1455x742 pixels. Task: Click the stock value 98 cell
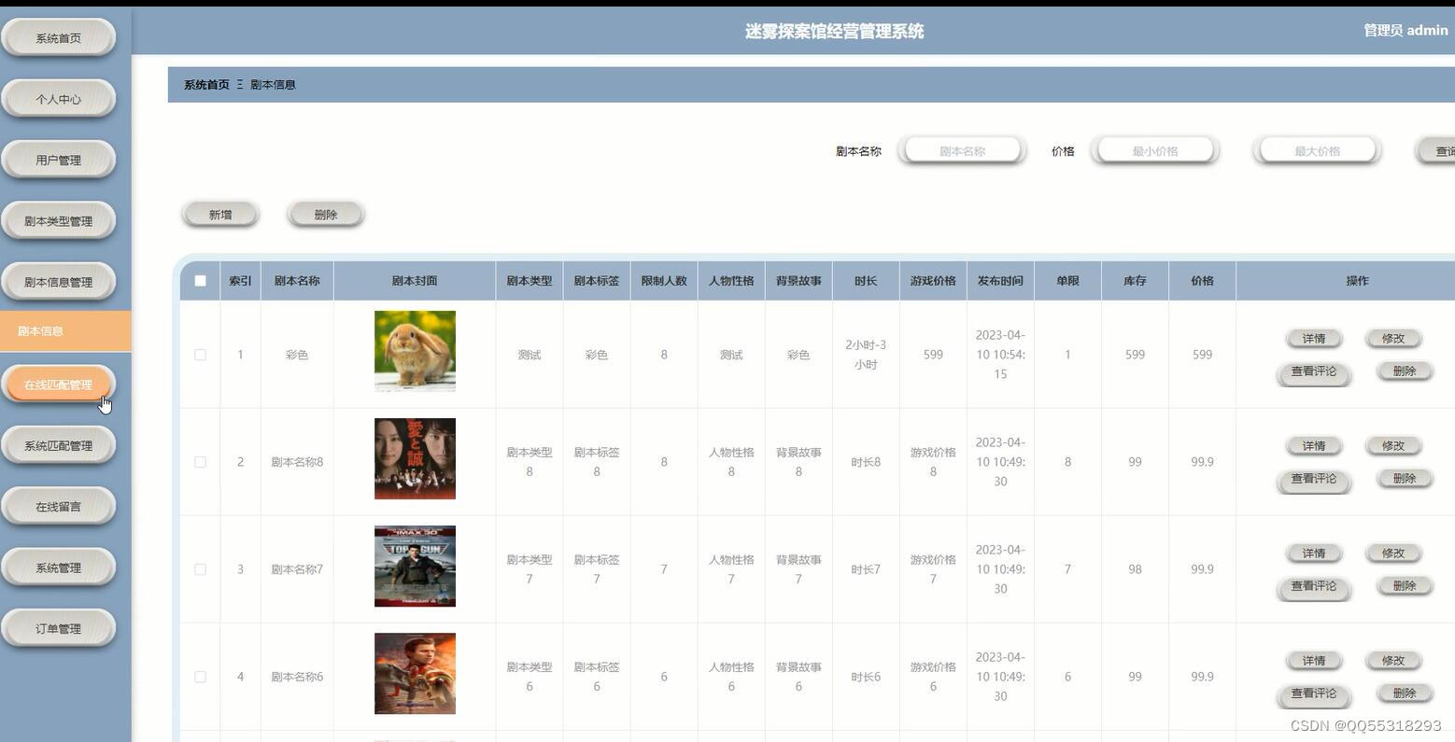point(1135,569)
